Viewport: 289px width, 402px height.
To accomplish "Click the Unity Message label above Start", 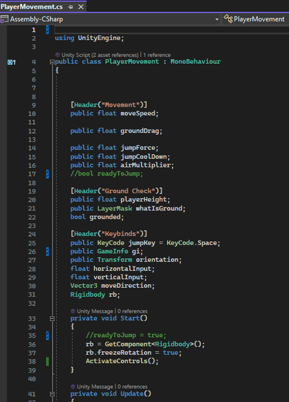I will pos(95,311).
